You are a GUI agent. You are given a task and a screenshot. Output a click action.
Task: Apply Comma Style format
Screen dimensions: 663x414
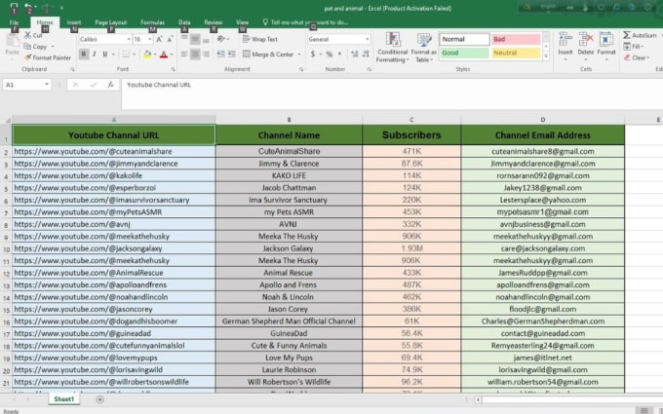(x=339, y=55)
